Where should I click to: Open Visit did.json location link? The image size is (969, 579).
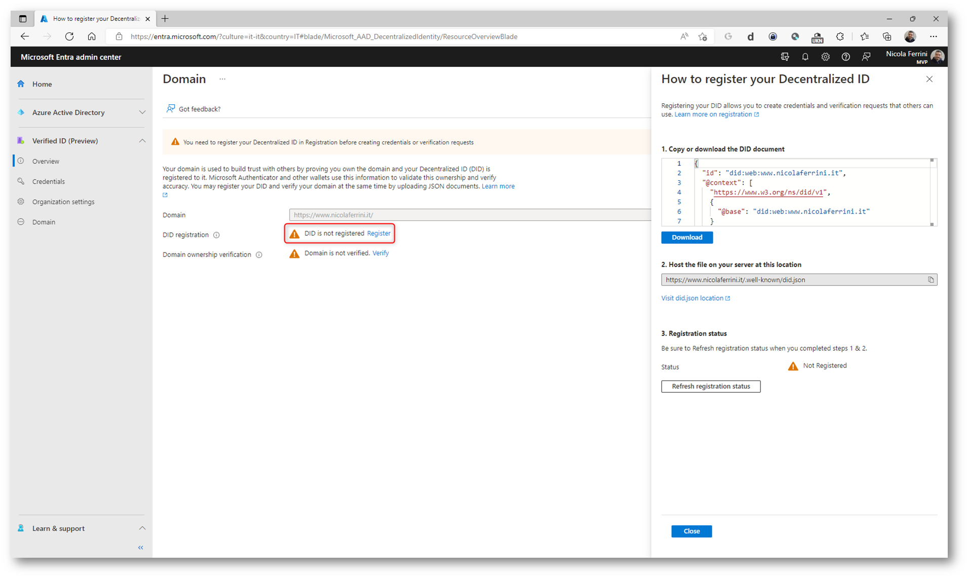tap(695, 298)
